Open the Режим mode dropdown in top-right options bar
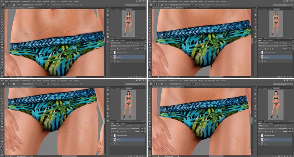This screenshot has height=157, width=294. (x=175, y=5)
